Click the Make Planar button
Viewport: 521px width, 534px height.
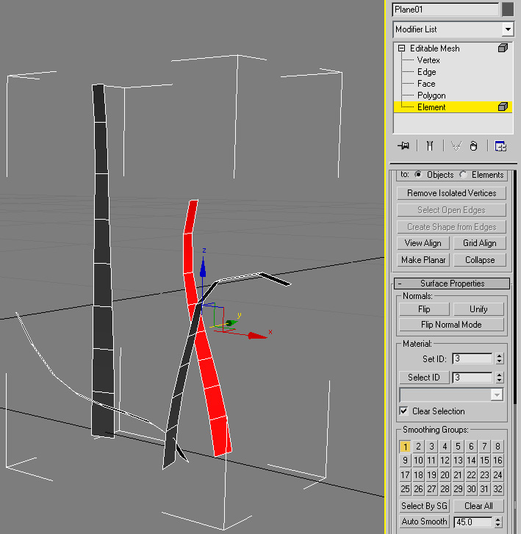point(423,260)
